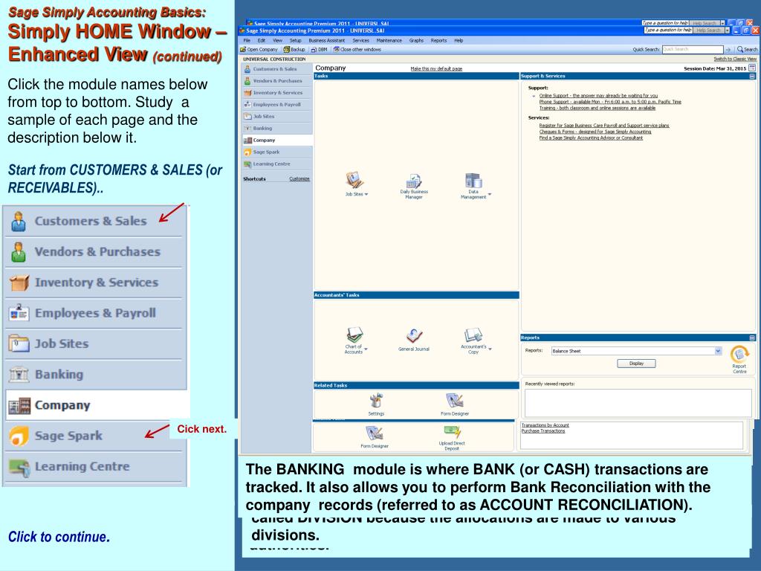
Task: Open the Chart of Accounts icon
Action: 354,335
